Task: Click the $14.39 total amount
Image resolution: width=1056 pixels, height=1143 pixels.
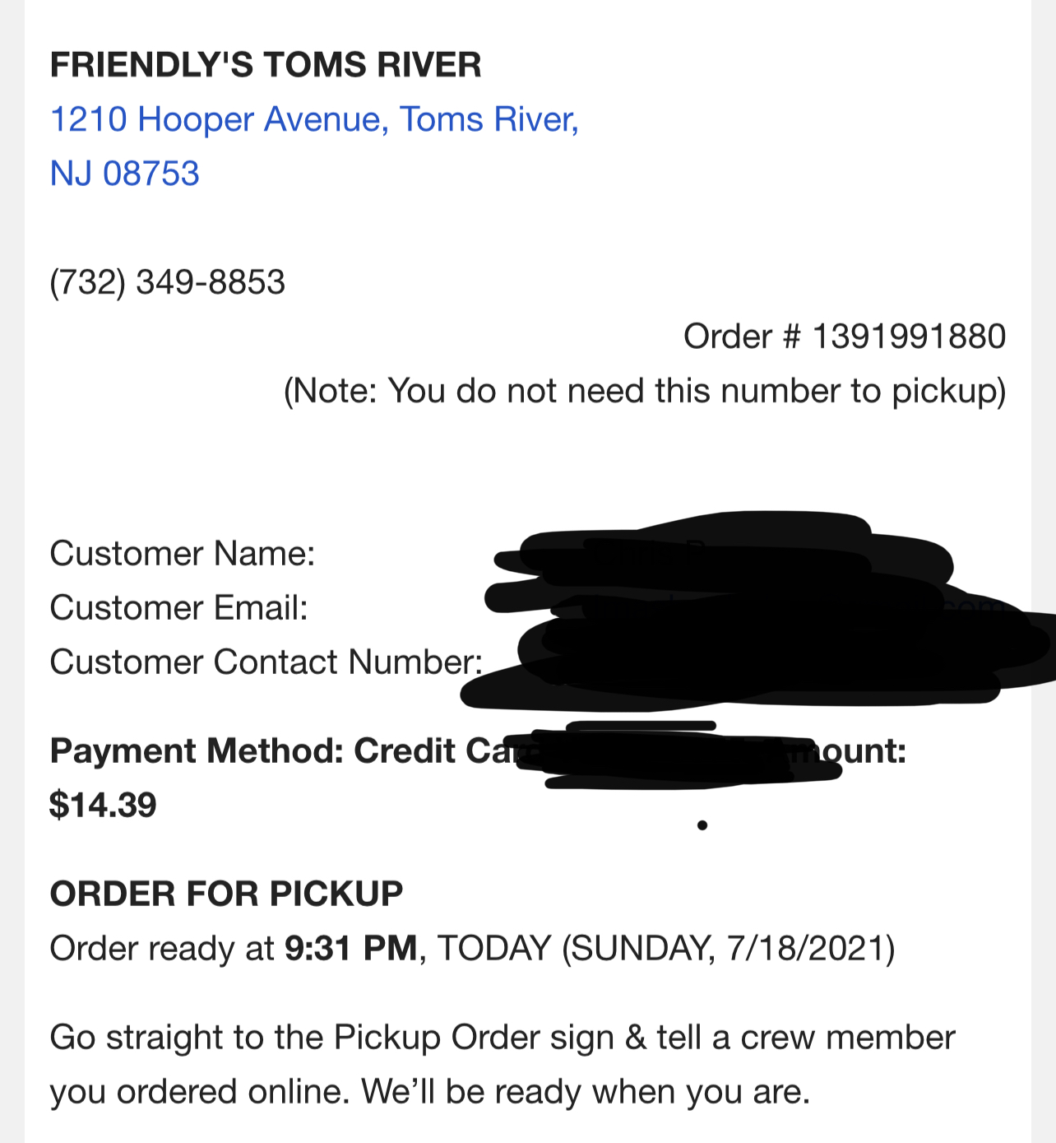Action: (x=103, y=805)
